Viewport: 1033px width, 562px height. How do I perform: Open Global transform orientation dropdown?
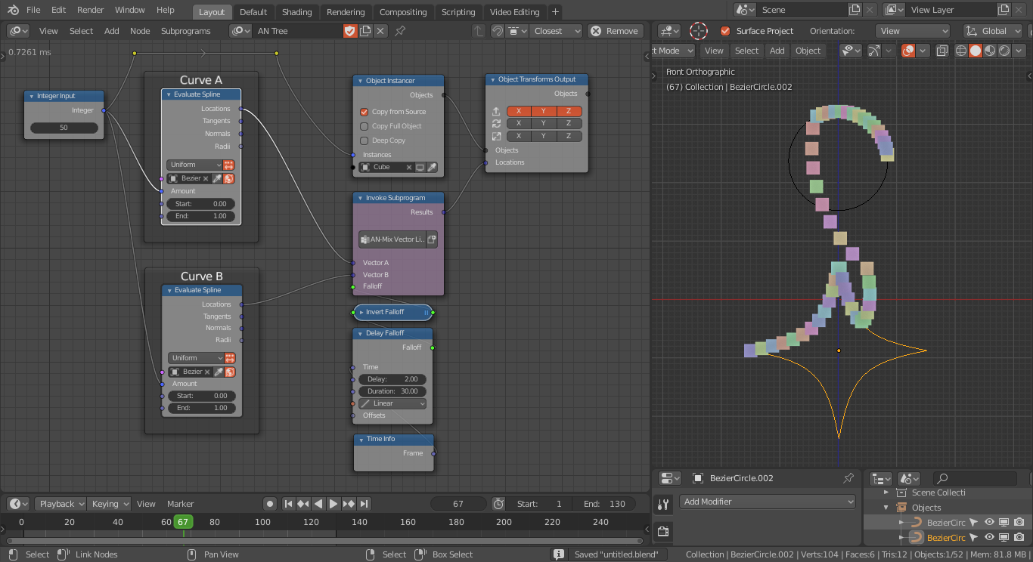click(991, 31)
